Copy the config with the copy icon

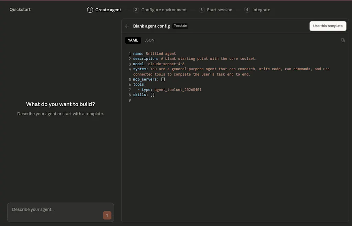tap(343, 41)
